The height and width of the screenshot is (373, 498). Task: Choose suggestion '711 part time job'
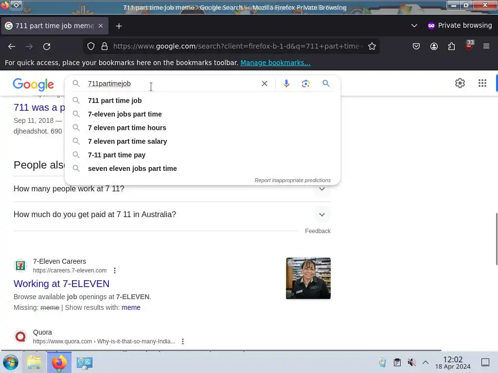(202, 101)
